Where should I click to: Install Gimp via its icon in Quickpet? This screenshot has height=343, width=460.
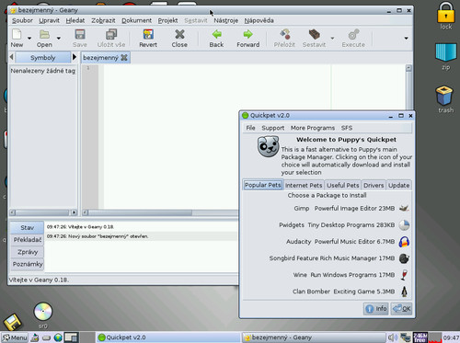click(404, 209)
